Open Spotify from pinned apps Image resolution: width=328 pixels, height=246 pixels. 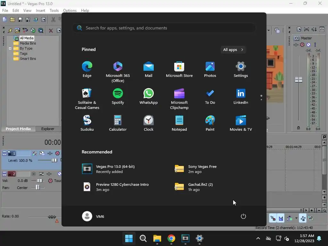118,96
